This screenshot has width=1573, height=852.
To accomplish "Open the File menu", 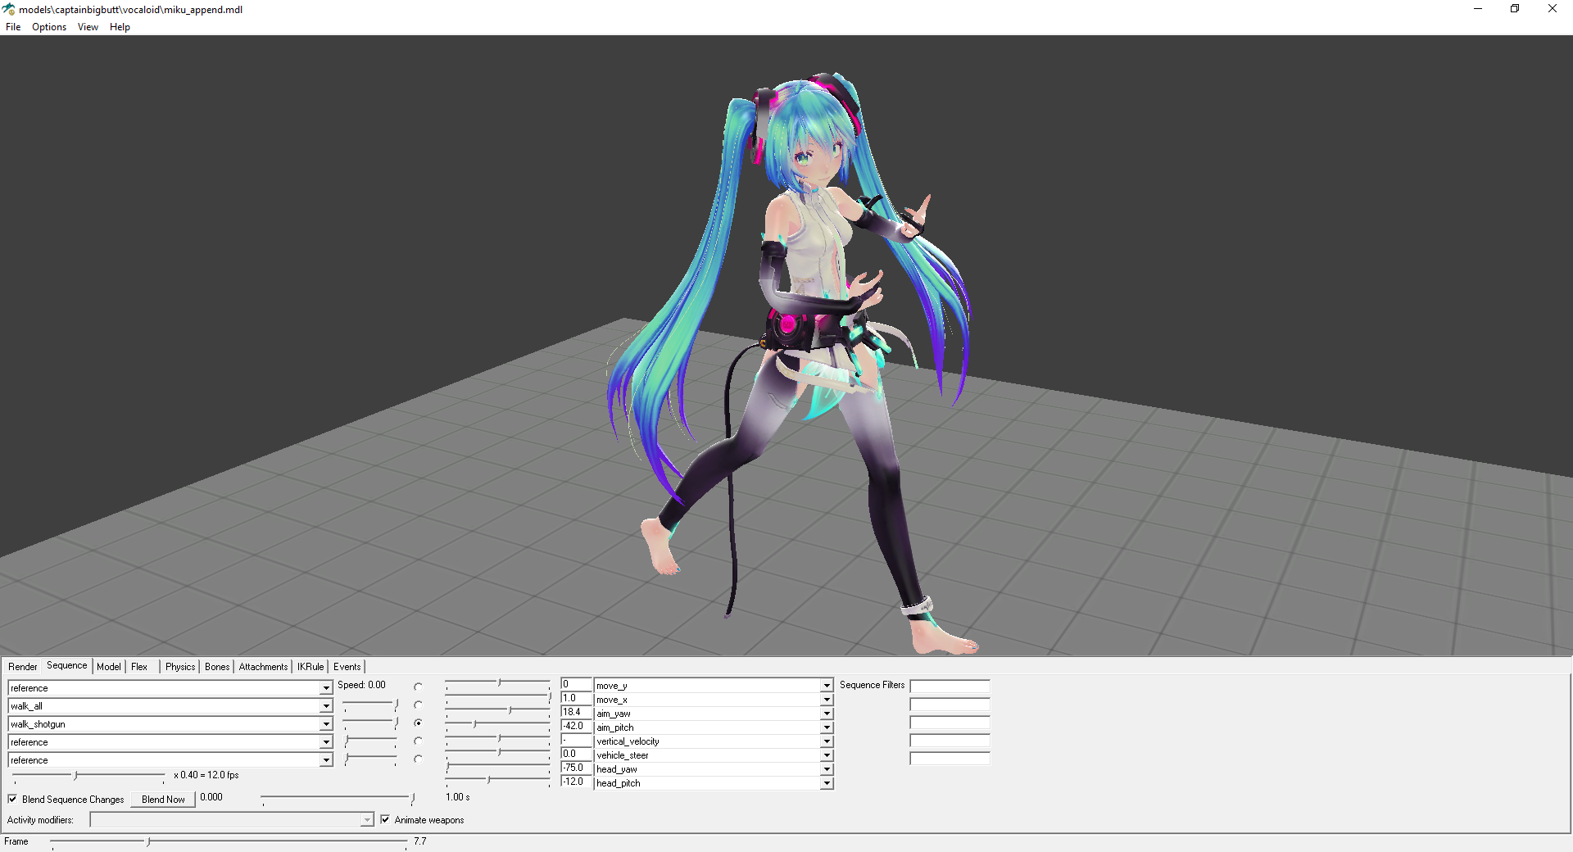I will [x=13, y=27].
